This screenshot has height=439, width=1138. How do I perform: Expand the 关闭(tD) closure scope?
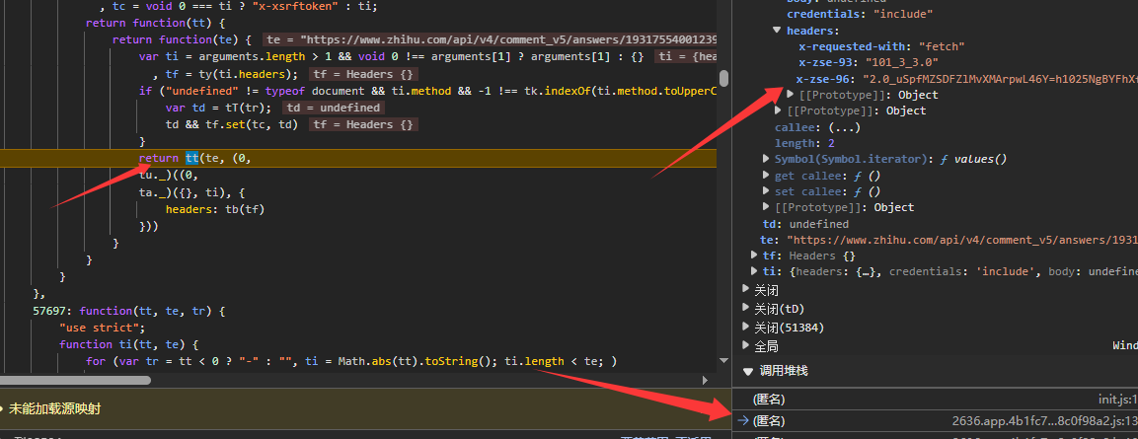pyautogui.click(x=747, y=309)
